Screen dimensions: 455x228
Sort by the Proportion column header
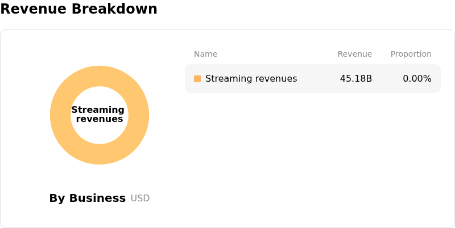point(411,54)
